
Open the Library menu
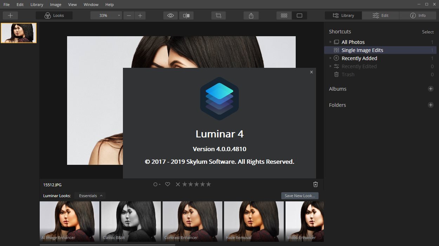point(37,5)
